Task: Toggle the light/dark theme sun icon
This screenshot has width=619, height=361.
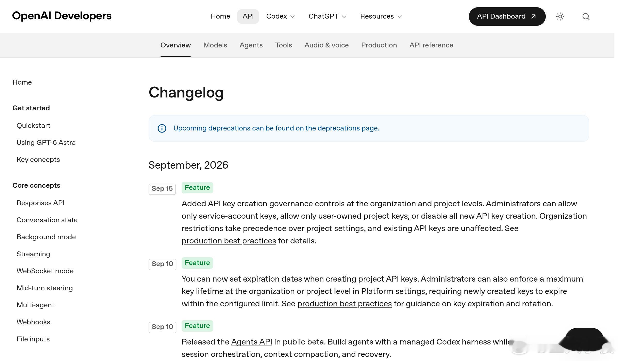Action: pos(560,17)
